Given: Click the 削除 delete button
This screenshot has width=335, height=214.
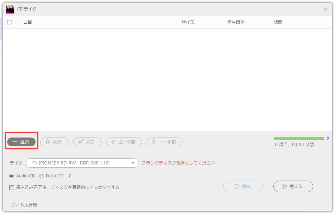Looking at the screenshot, I should (x=54, y=142).
